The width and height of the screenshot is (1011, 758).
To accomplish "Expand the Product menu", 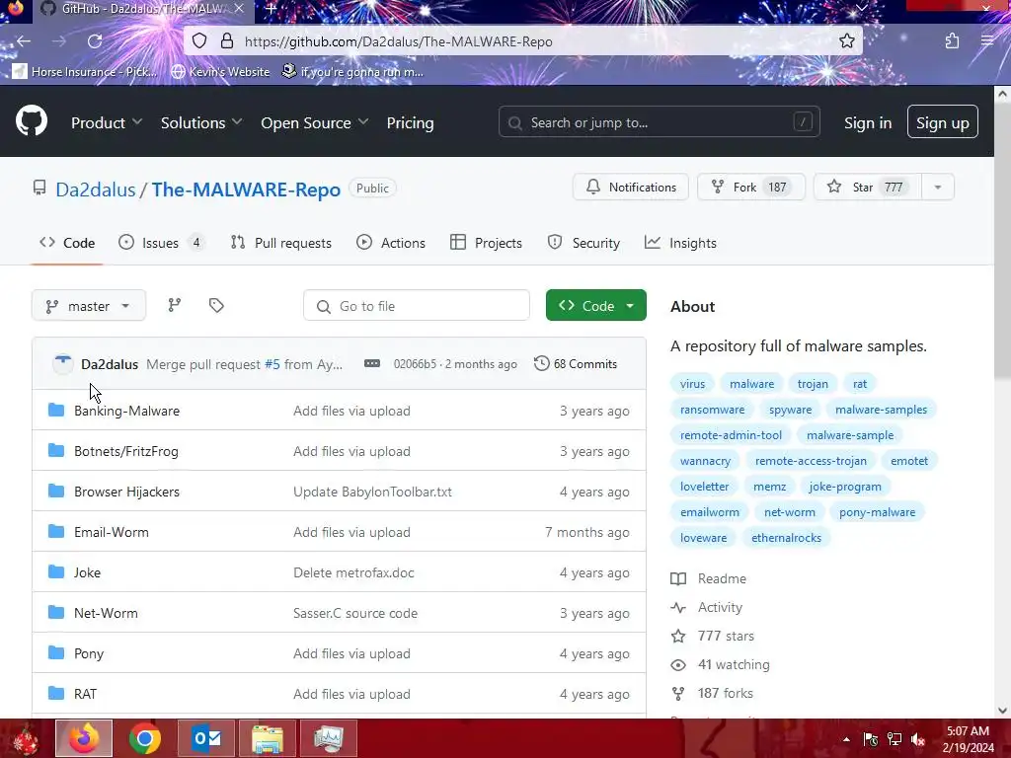I will coord(107,122).
